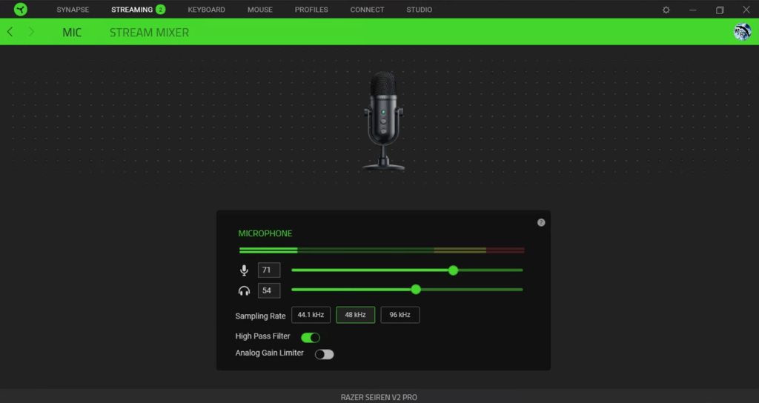Click the microphone gain value field

[x=268, y=270]
